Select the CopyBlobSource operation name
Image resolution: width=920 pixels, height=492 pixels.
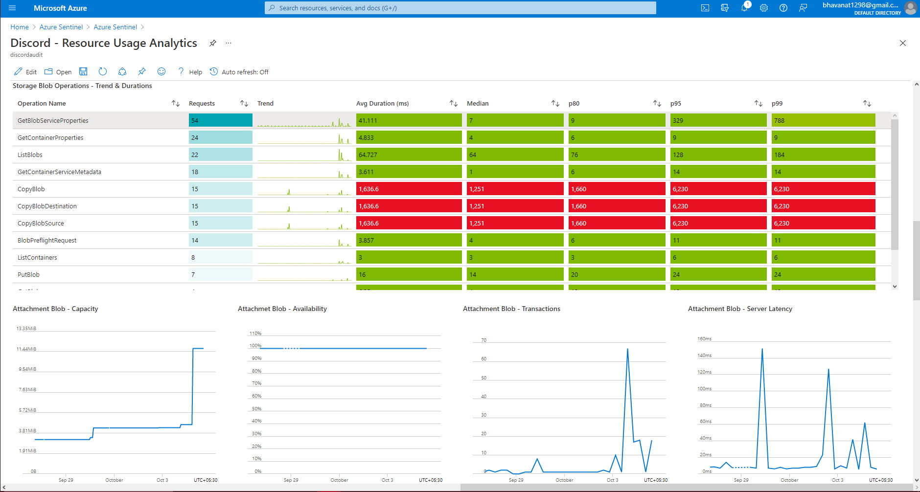point(41,223)
